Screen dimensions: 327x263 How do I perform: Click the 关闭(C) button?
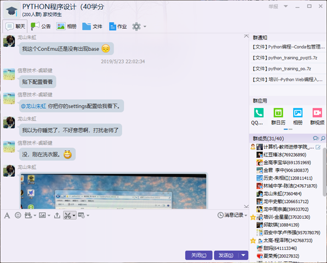point(199,255)
